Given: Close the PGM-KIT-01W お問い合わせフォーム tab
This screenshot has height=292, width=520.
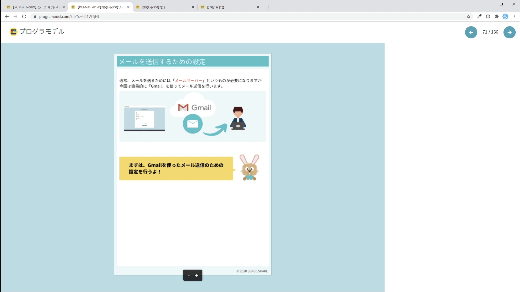Looking at the screenshot, I should click(x=128, y=7).
